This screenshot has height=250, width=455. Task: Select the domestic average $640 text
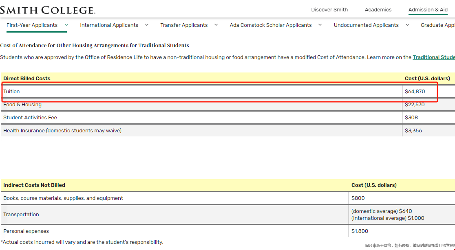[x=382, y=211]
